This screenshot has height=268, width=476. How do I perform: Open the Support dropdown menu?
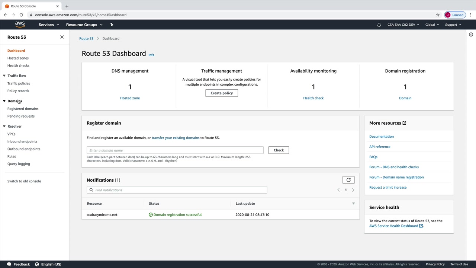pos(453,25)
